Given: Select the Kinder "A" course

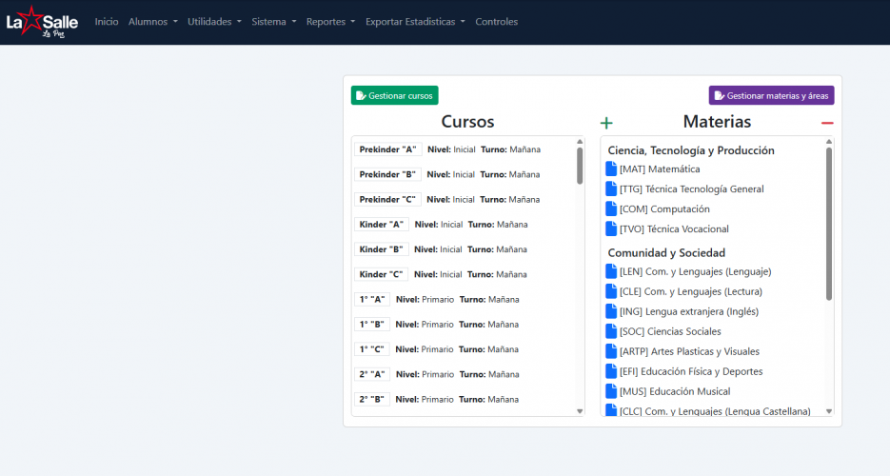Looking at the screenshot, I should point(382,224).
